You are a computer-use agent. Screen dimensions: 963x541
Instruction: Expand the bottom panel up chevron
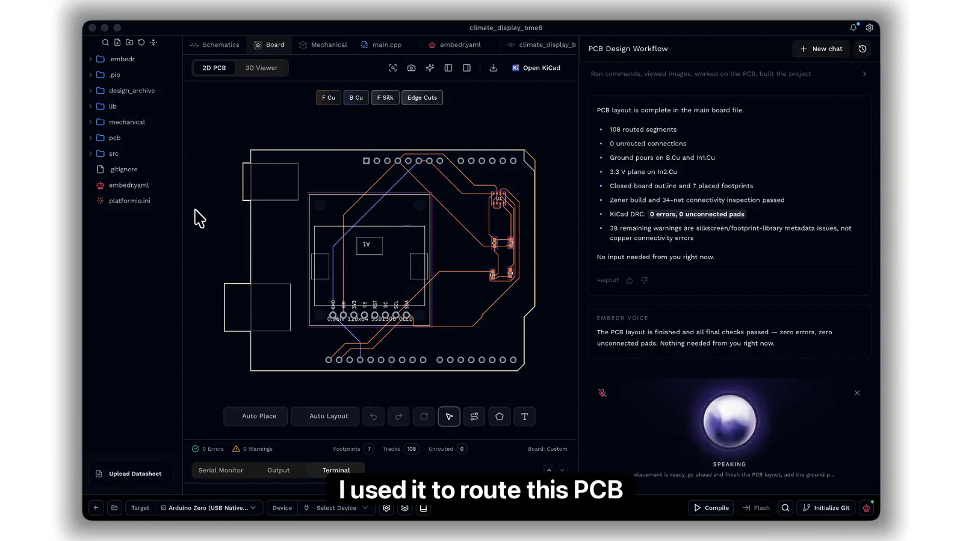(549, 470)
